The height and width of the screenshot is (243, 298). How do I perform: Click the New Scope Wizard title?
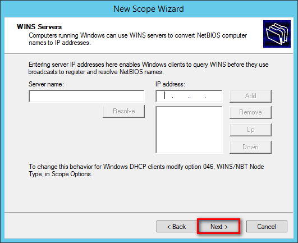click(x=149, y=9)
